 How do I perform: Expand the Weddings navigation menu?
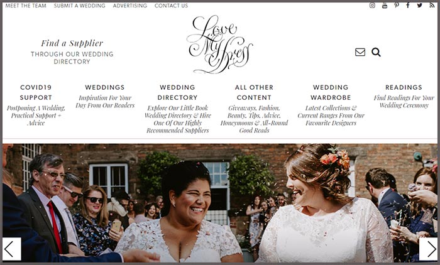pos(105,87)
